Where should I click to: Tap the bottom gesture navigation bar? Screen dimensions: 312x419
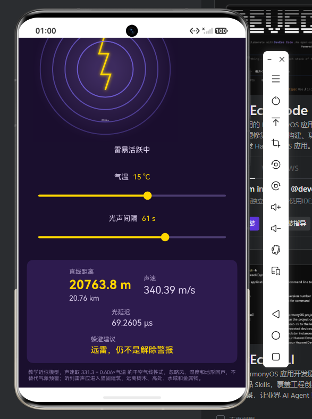coord(132,397)
